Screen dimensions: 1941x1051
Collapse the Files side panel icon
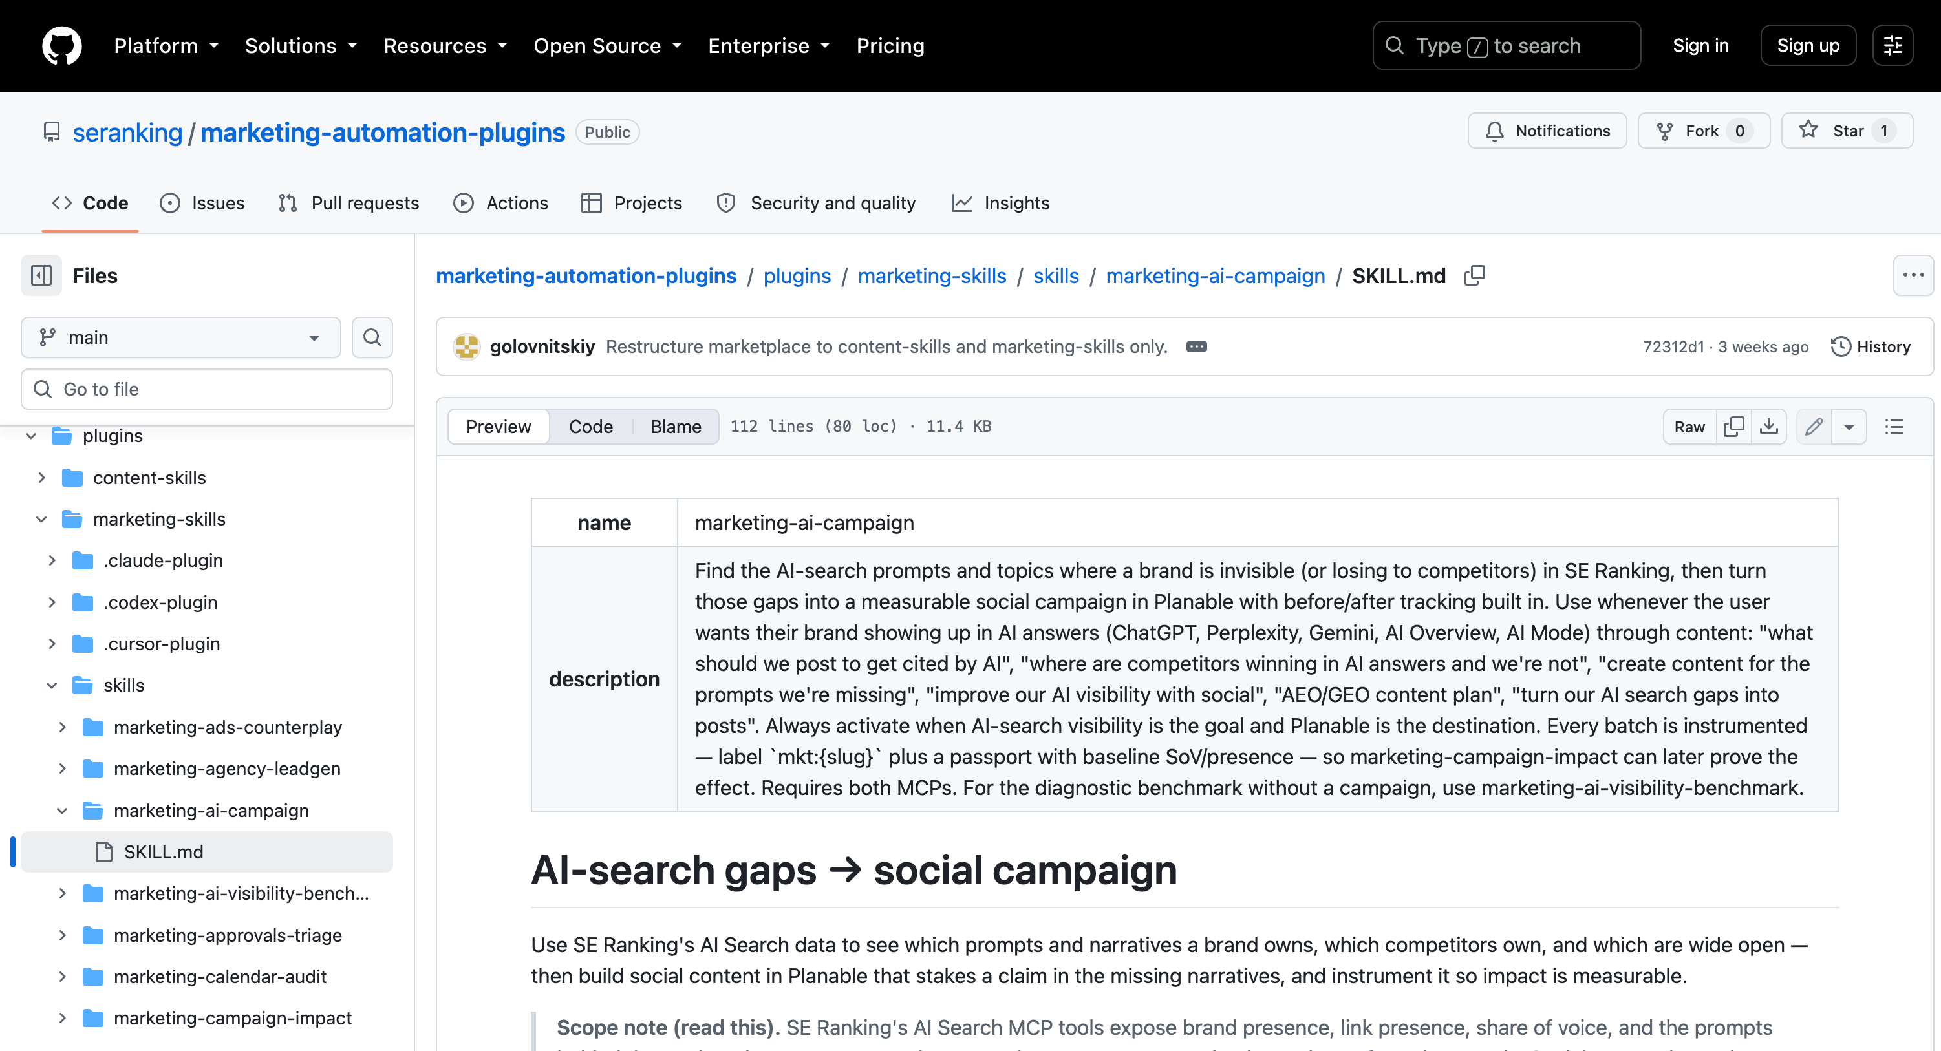click(x=41, y=276)
